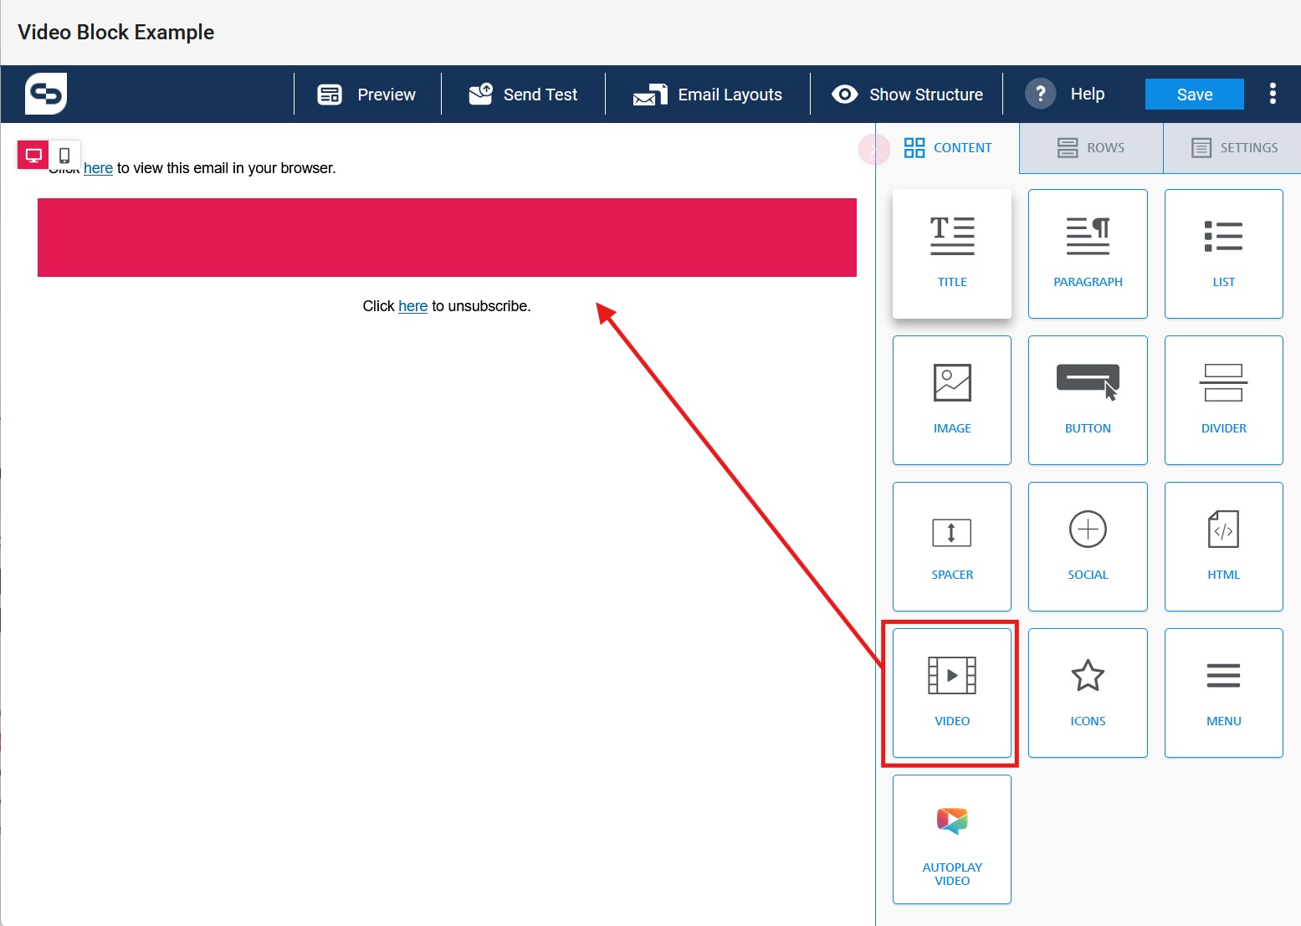Open Email Layouts
Image resolution: width=1301 pixels, height=926 pixels.
pyautogui.click(x=708, y=95)
